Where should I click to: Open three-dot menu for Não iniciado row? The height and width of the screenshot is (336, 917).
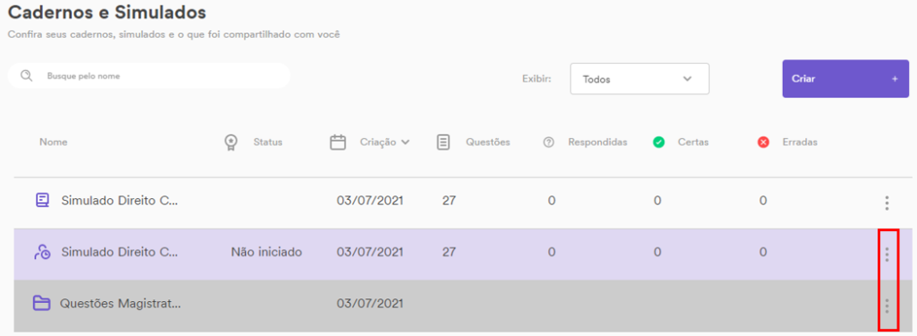(887, 254)
